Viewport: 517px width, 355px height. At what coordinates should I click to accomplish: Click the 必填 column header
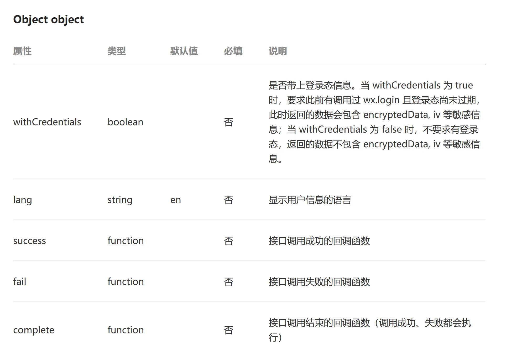click(233, 51)
